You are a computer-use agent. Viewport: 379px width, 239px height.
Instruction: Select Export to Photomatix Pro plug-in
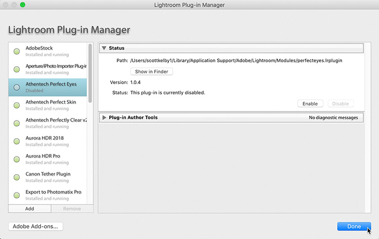[48, 195]
